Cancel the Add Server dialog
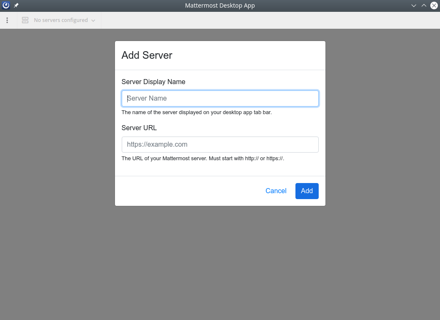440x320 pixels. pyautogui.click(x=276, y=191)
